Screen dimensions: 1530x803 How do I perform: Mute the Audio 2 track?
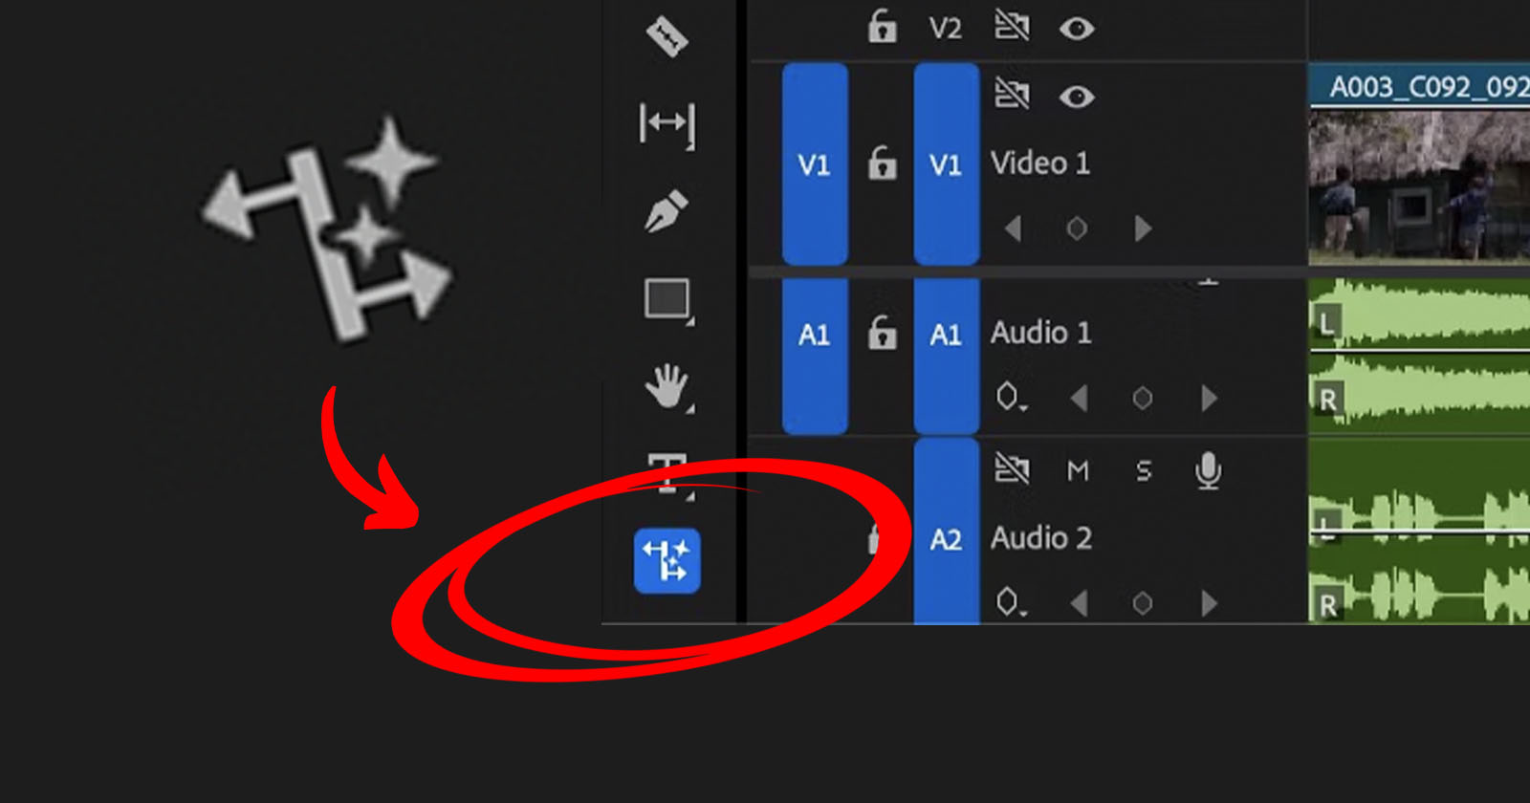(1078, 470)
